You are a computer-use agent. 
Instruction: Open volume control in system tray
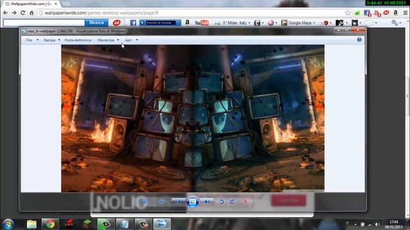(x=377, y=224)
